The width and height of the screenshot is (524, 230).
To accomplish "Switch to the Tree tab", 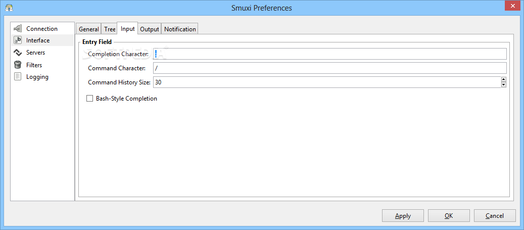I will tap(110, 29).
